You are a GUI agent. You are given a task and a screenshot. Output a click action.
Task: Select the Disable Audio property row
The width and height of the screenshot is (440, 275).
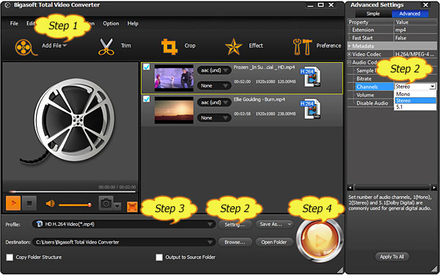point(370,103)
